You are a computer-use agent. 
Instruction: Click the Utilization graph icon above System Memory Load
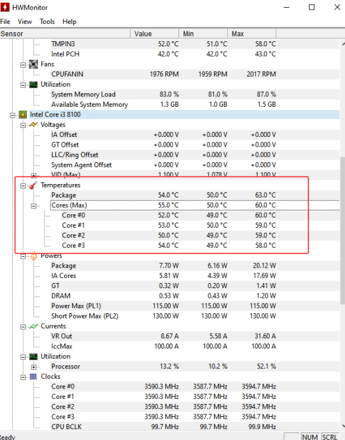(33, 84)
